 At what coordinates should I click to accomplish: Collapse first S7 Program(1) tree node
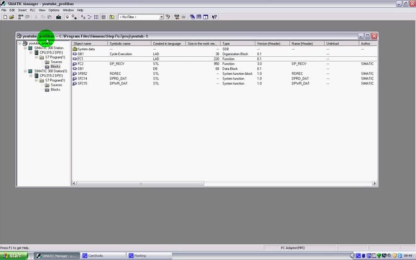[x=36, y=57]
